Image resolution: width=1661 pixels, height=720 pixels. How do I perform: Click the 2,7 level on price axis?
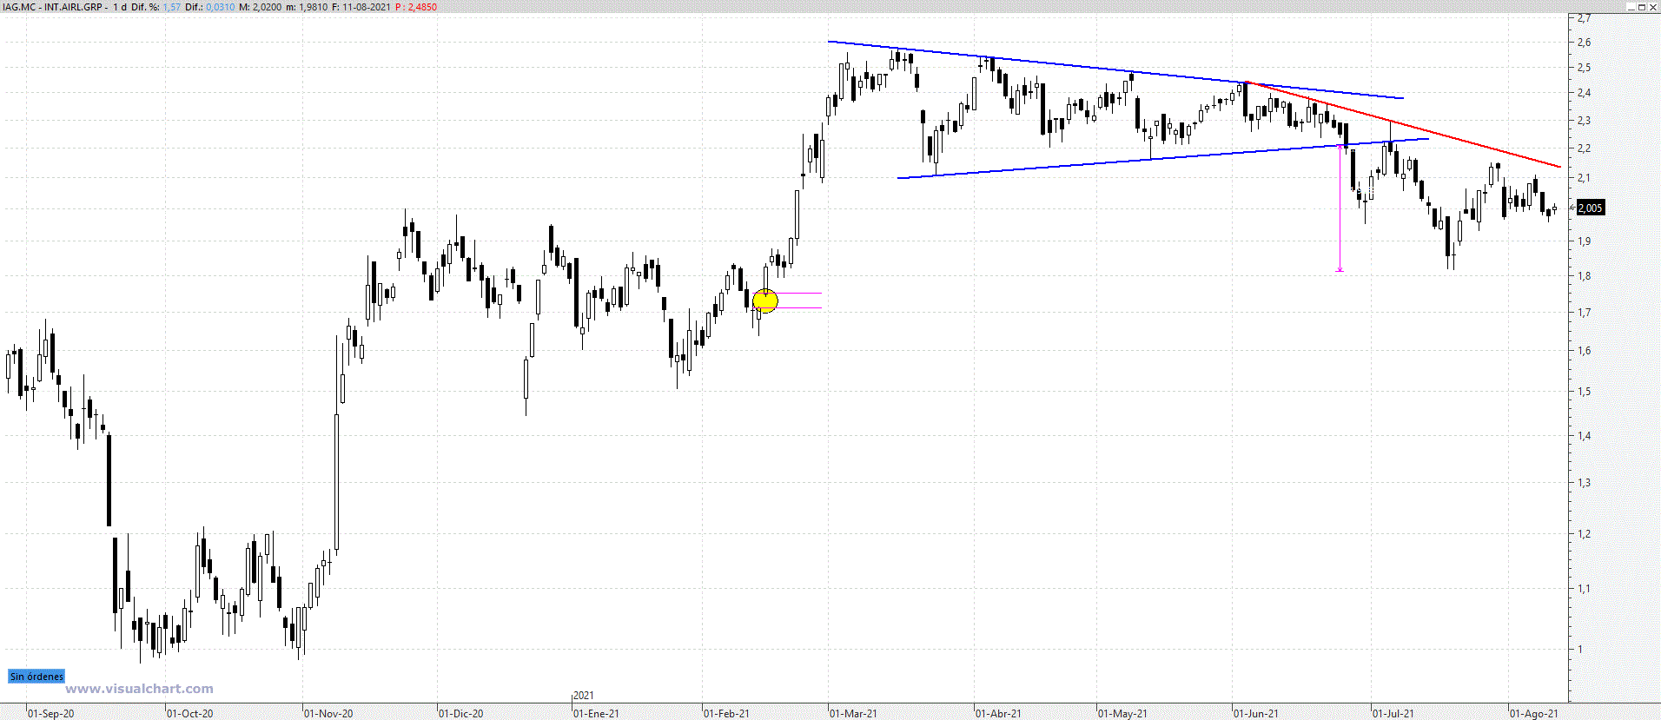tap(1585, 18)
